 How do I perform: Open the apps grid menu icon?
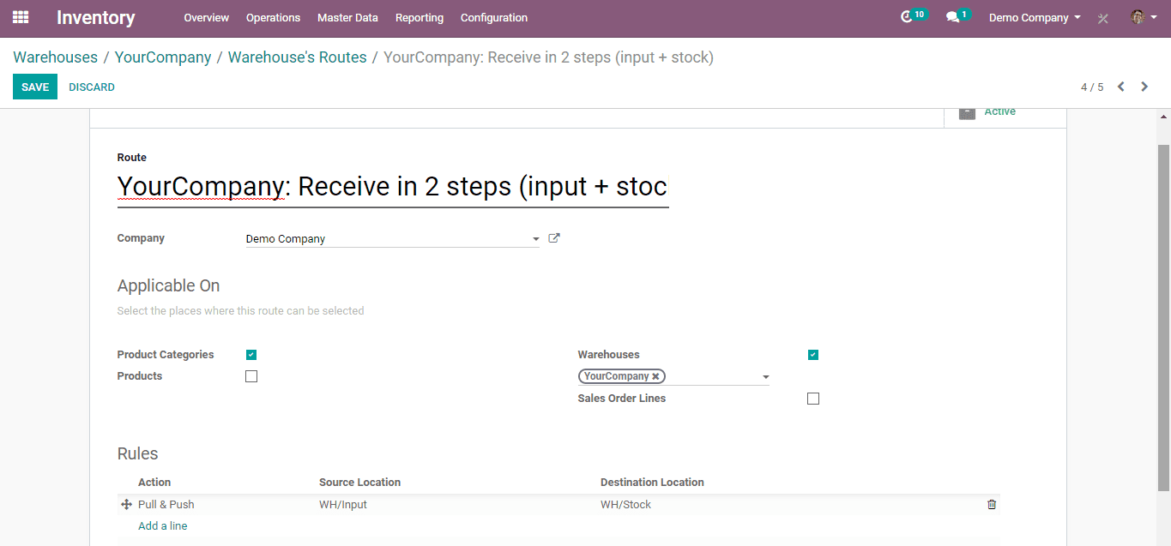tap(21, 17)
